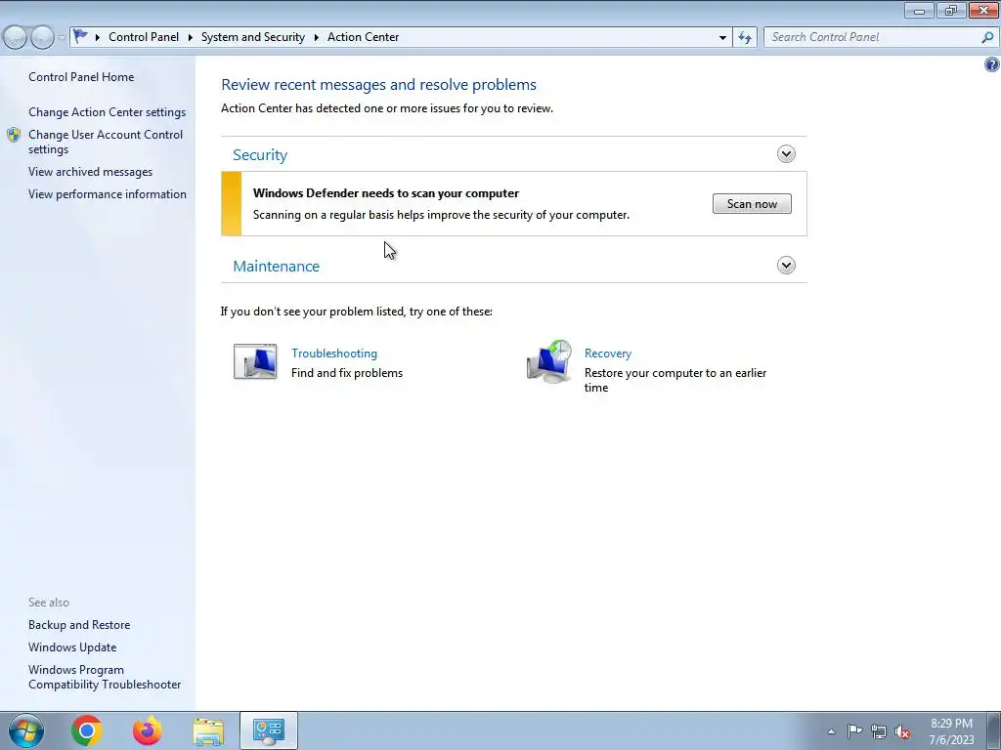Minimize the Action Center window
Image resolution: width=1001 pixels, height=750 pixels.
pyautogui.click(x=919, y=10)
